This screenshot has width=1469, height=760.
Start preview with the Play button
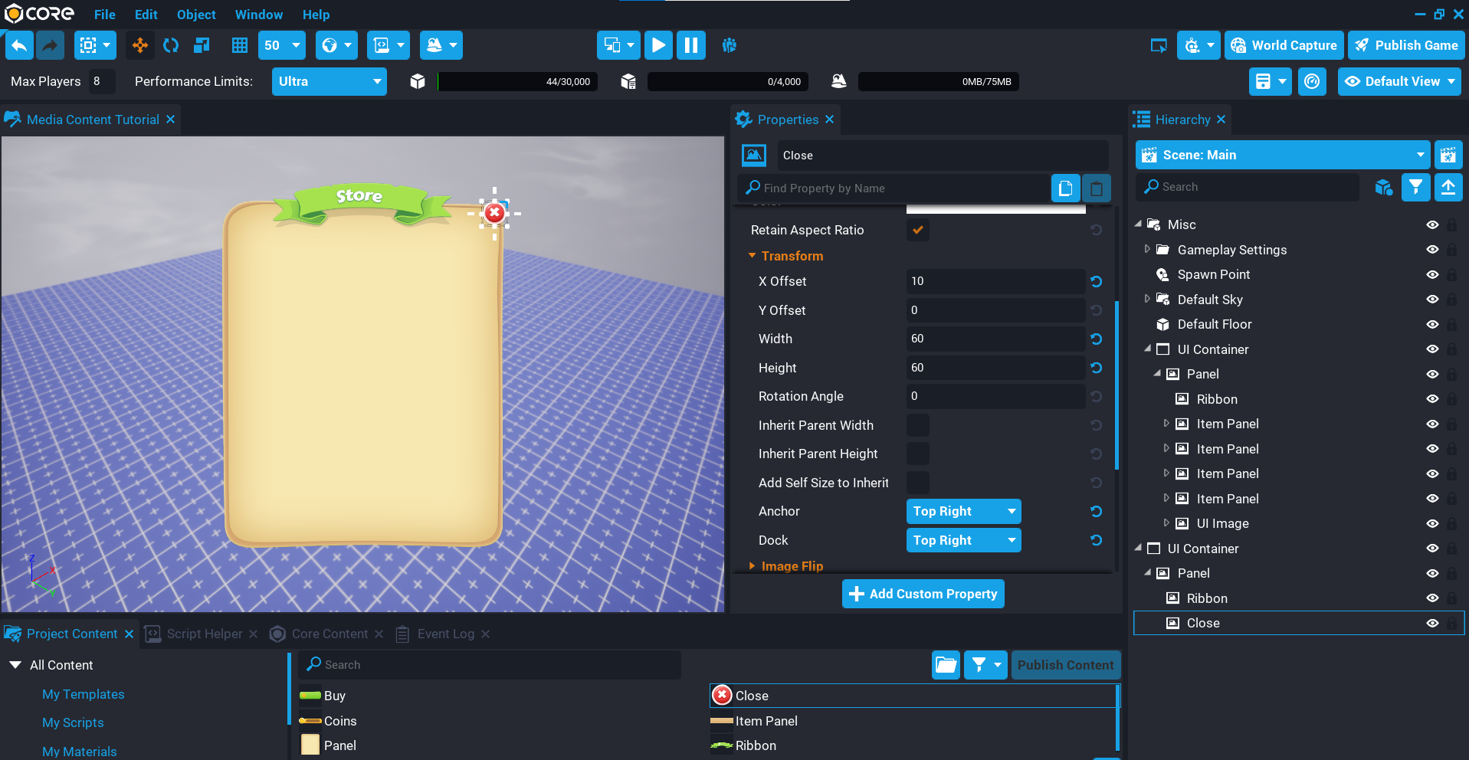(x=658, y=45)
